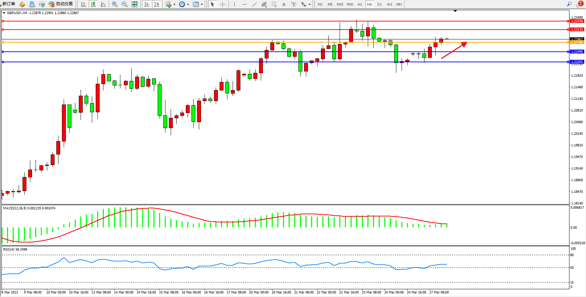This screenshot has height=297, width=586.
Task: Click the zoom in magnifier icon
Action: tap(114, 4)
